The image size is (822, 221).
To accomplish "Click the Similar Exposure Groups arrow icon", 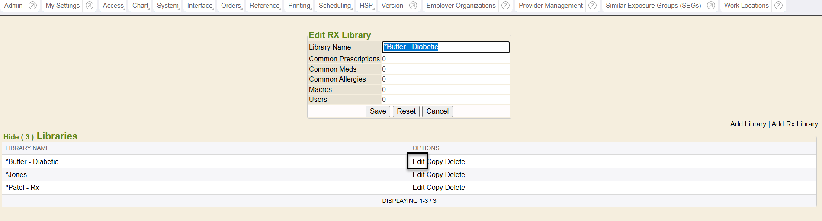I will tap(711, 6).
